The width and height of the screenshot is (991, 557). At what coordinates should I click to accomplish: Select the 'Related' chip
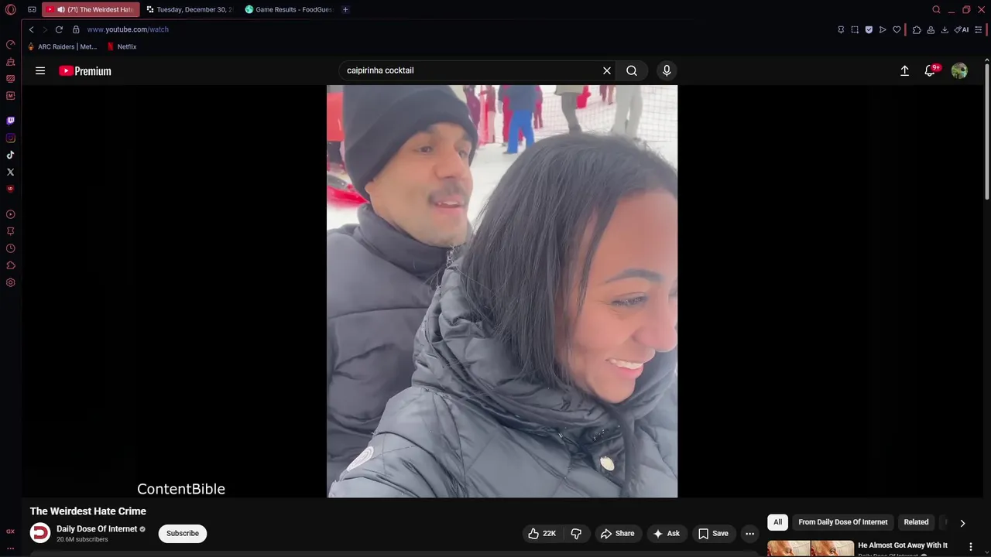916,522
